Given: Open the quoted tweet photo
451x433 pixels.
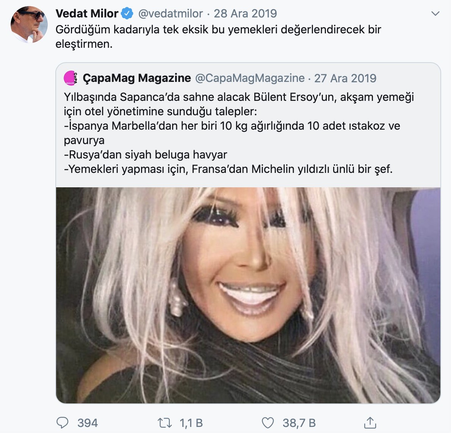Looking at the screenshot, I should click(248, 295).
